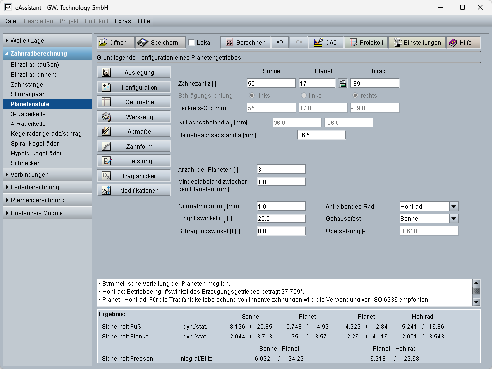Click the Öffnen toolbar button

click(114, 43)
